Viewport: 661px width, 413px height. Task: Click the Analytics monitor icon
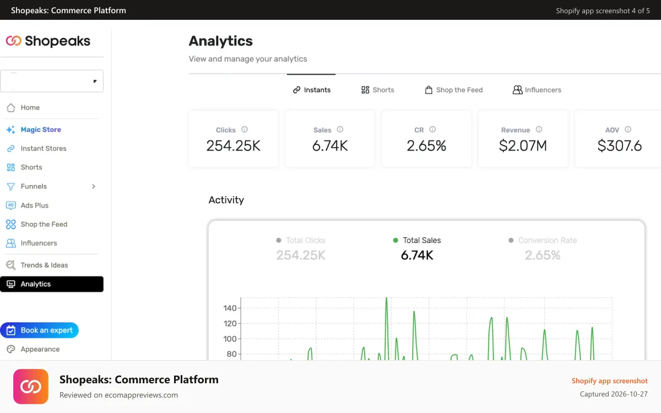pos(10,284)
